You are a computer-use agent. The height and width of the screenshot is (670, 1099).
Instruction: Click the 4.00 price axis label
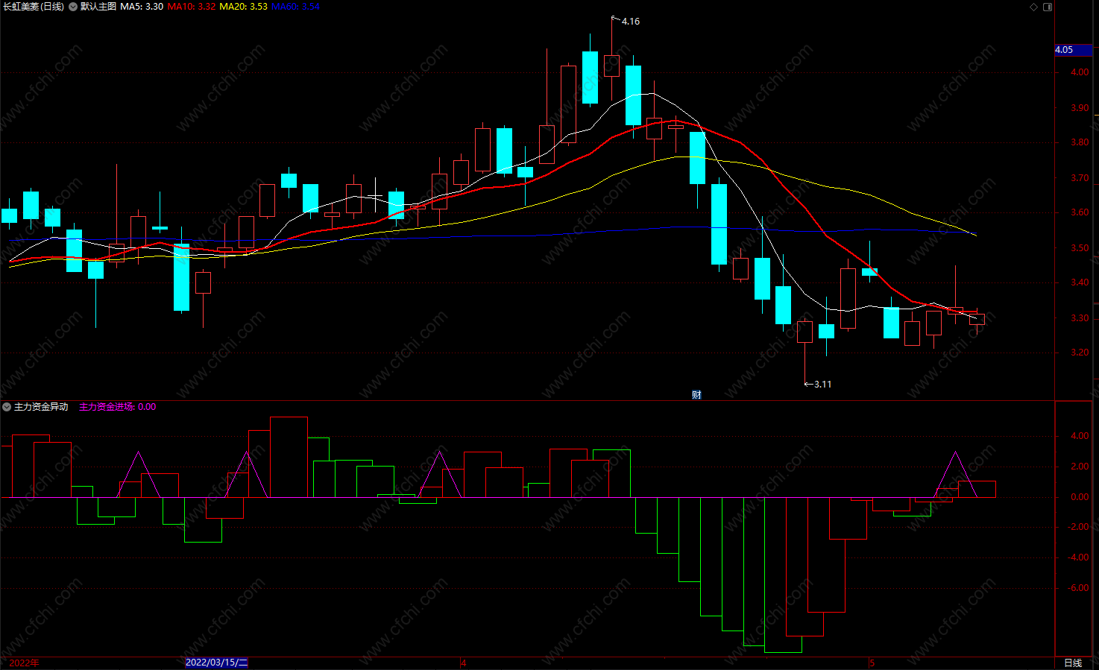pos(1079,73)
